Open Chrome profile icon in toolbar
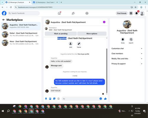The image size is (148, 118). (x=141, y=7)
